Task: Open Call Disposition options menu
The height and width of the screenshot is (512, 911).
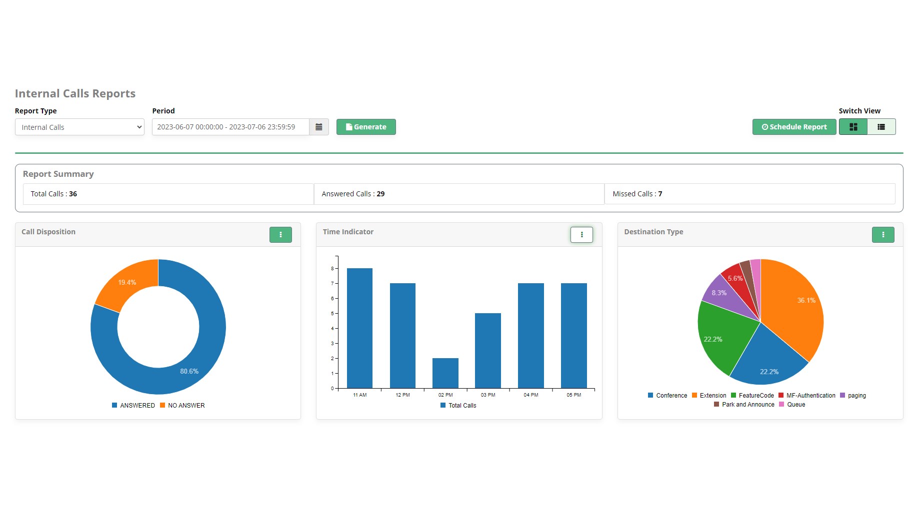Action: [x=280, y=235]
